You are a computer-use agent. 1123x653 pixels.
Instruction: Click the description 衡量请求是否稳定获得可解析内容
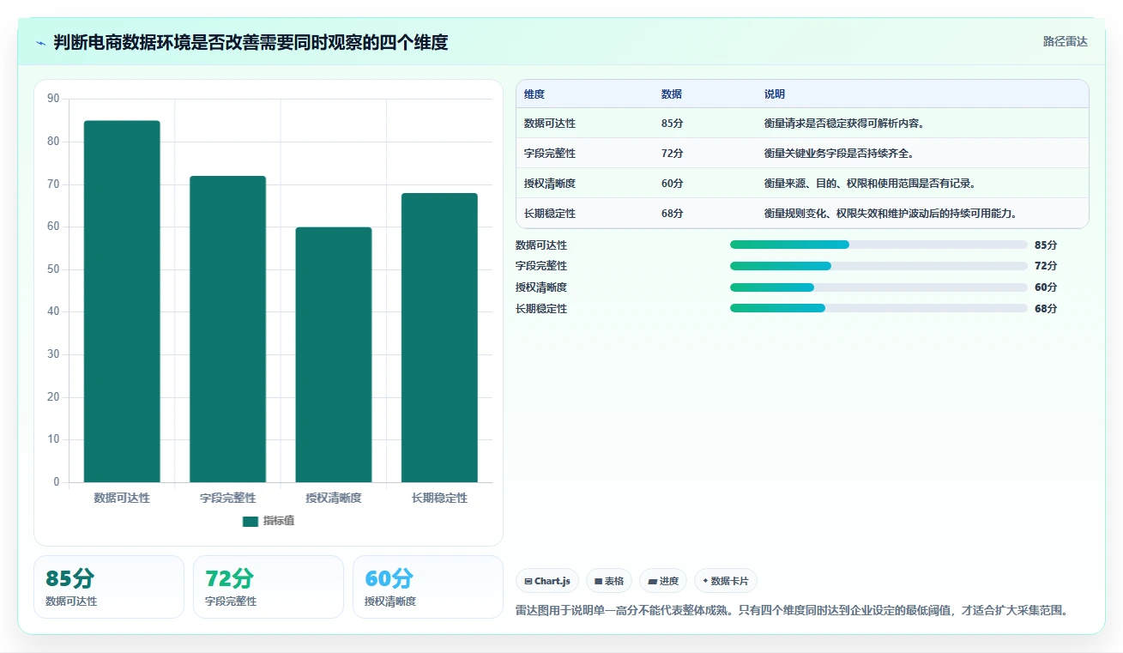pos(844,124)
